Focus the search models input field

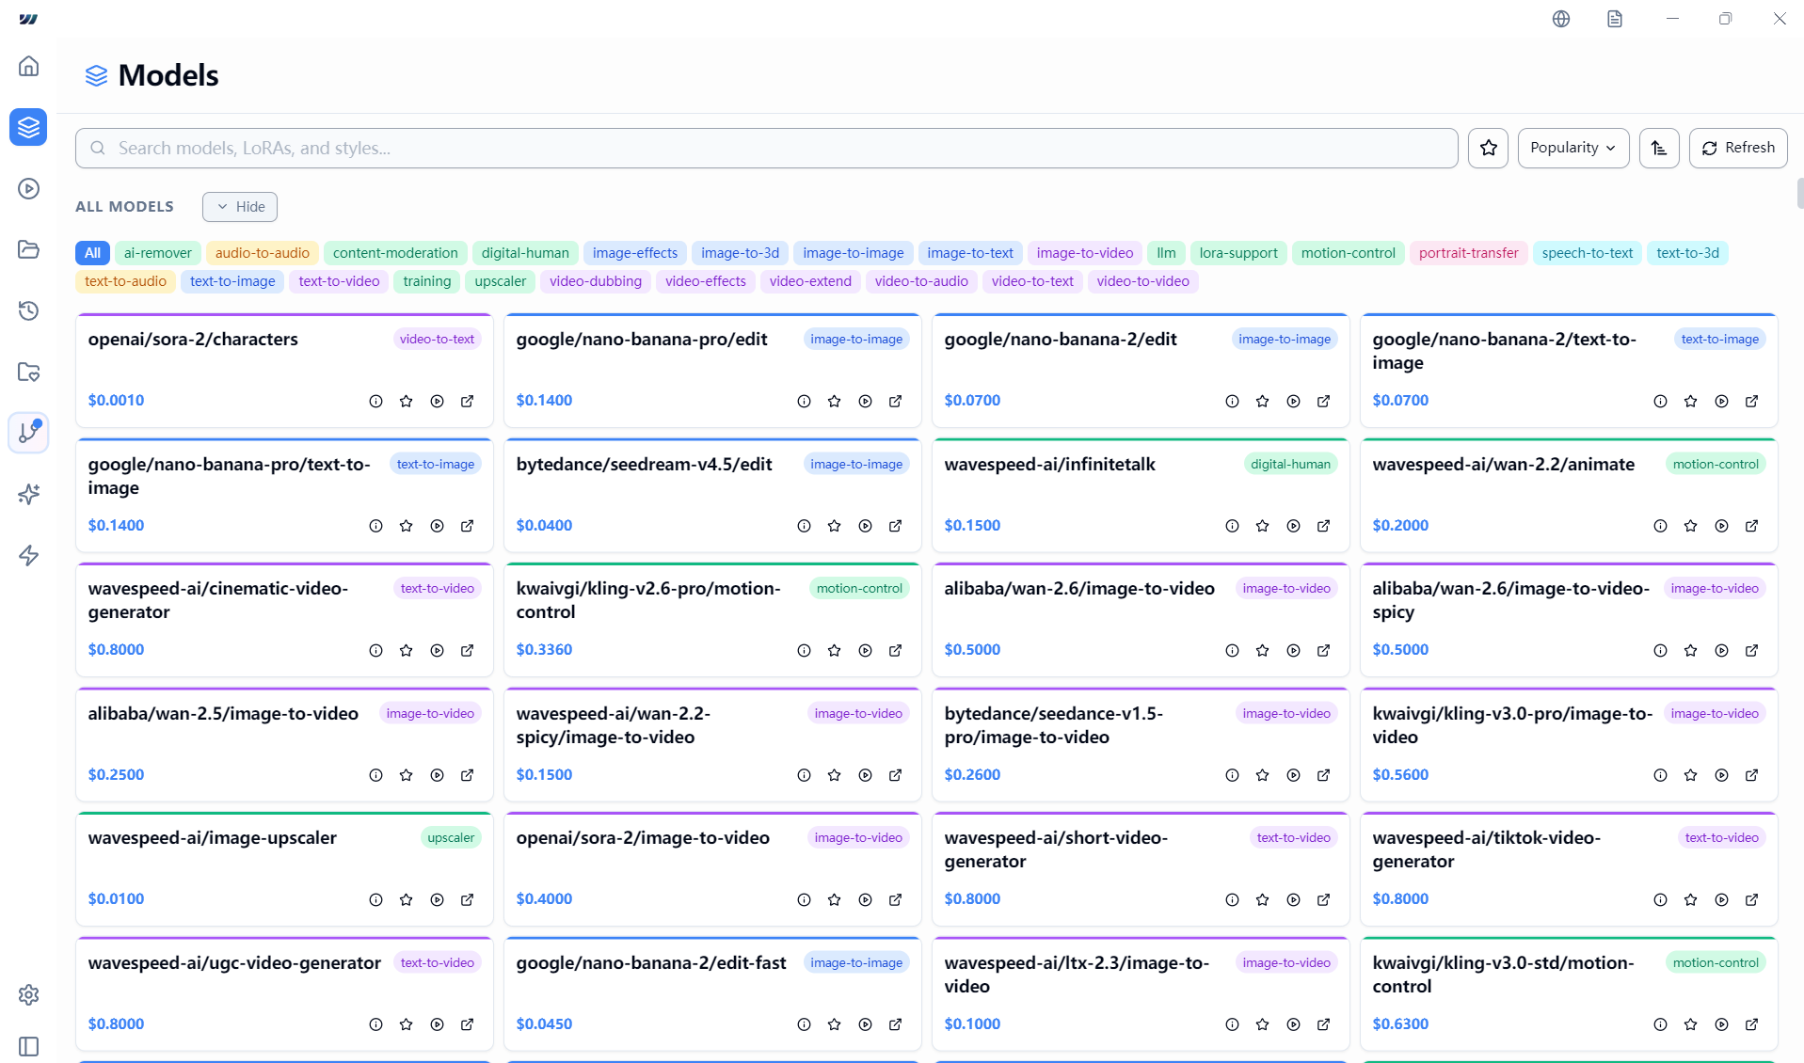pos(766,148)
